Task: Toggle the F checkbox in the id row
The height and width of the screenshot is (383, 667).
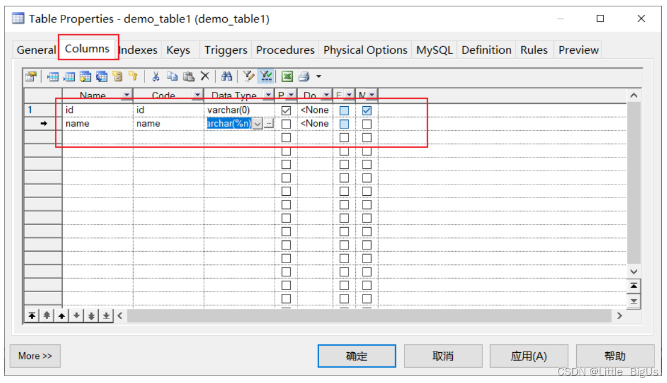Action: 344,111
